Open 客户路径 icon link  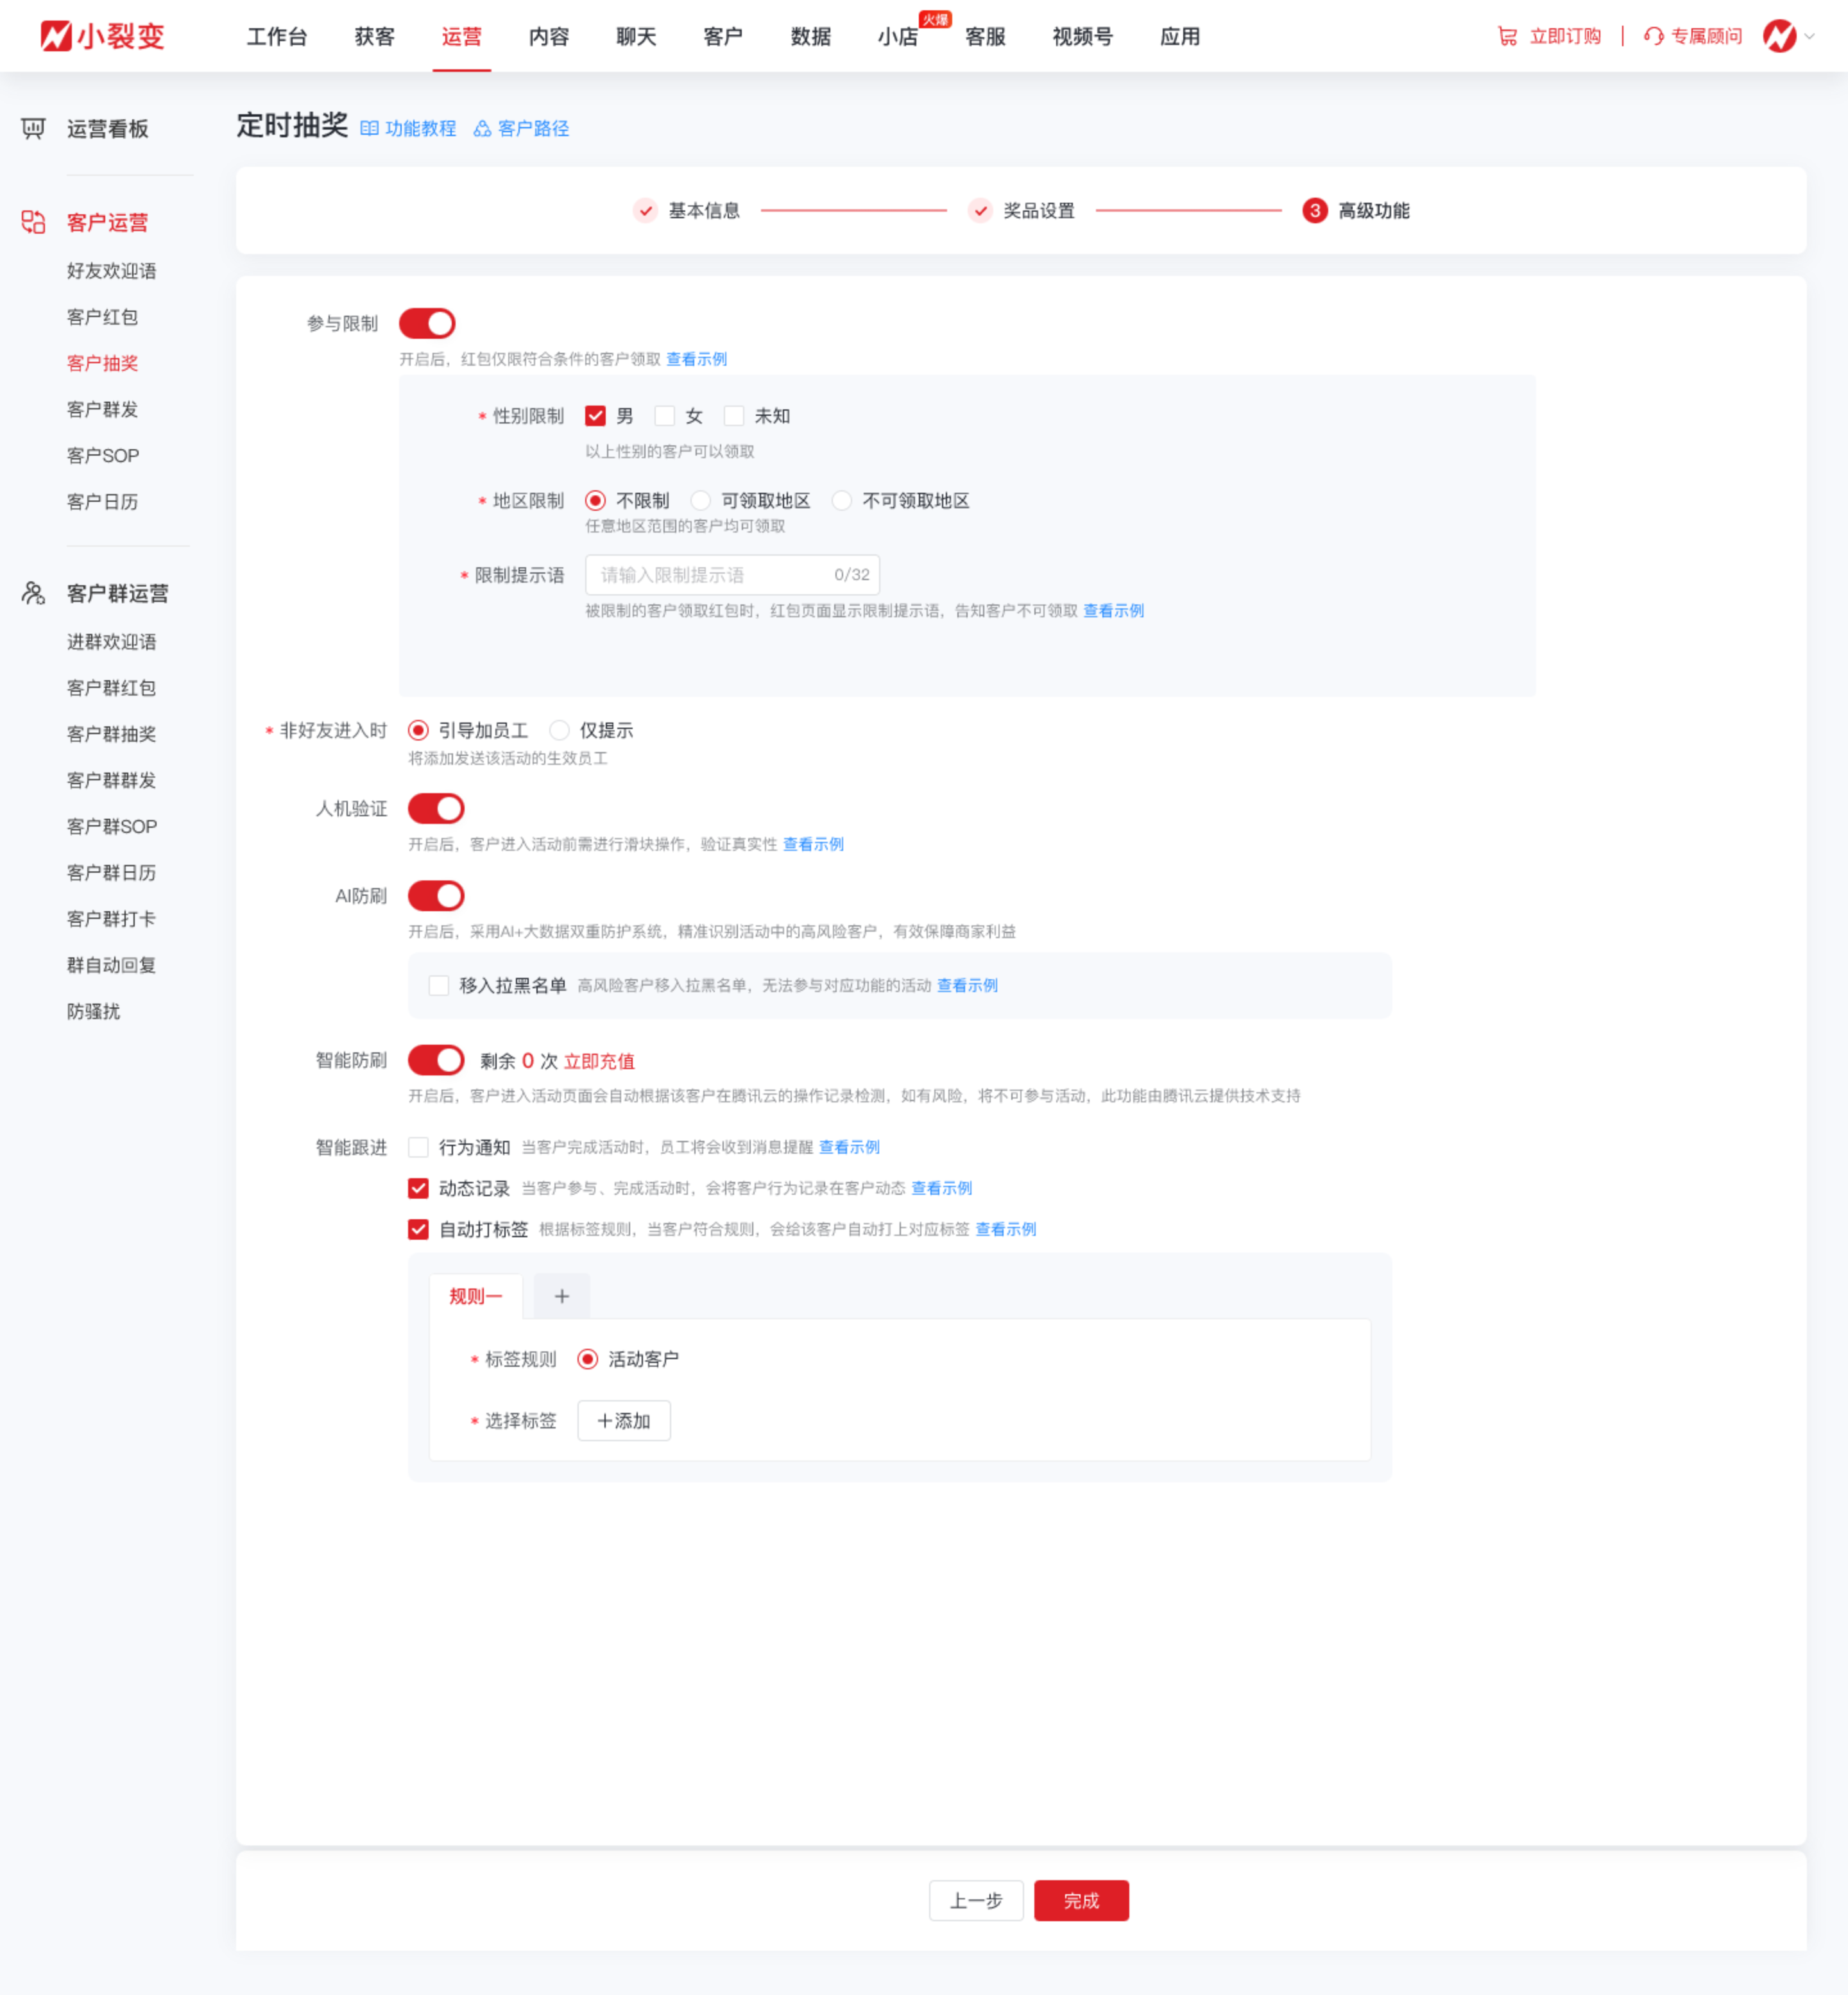coord(482,129)
